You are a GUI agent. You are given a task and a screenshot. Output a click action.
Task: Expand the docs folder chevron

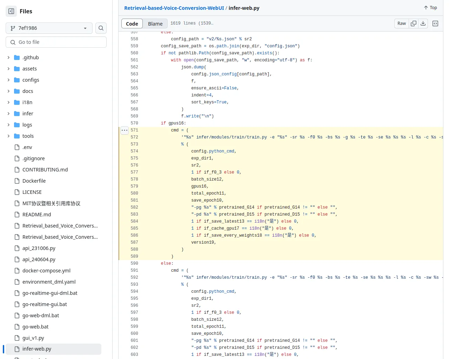pyautogui.click(x=8, y=91)
